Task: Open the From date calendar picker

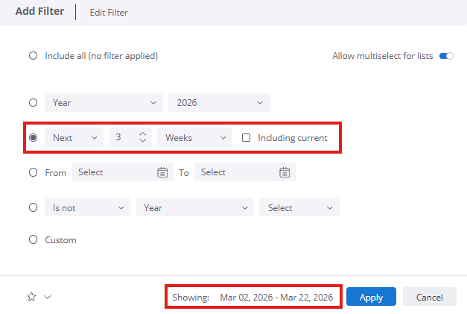Action: coord(162,172)
